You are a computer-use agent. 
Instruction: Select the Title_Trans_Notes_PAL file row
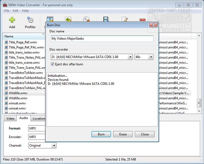point(27,57)
